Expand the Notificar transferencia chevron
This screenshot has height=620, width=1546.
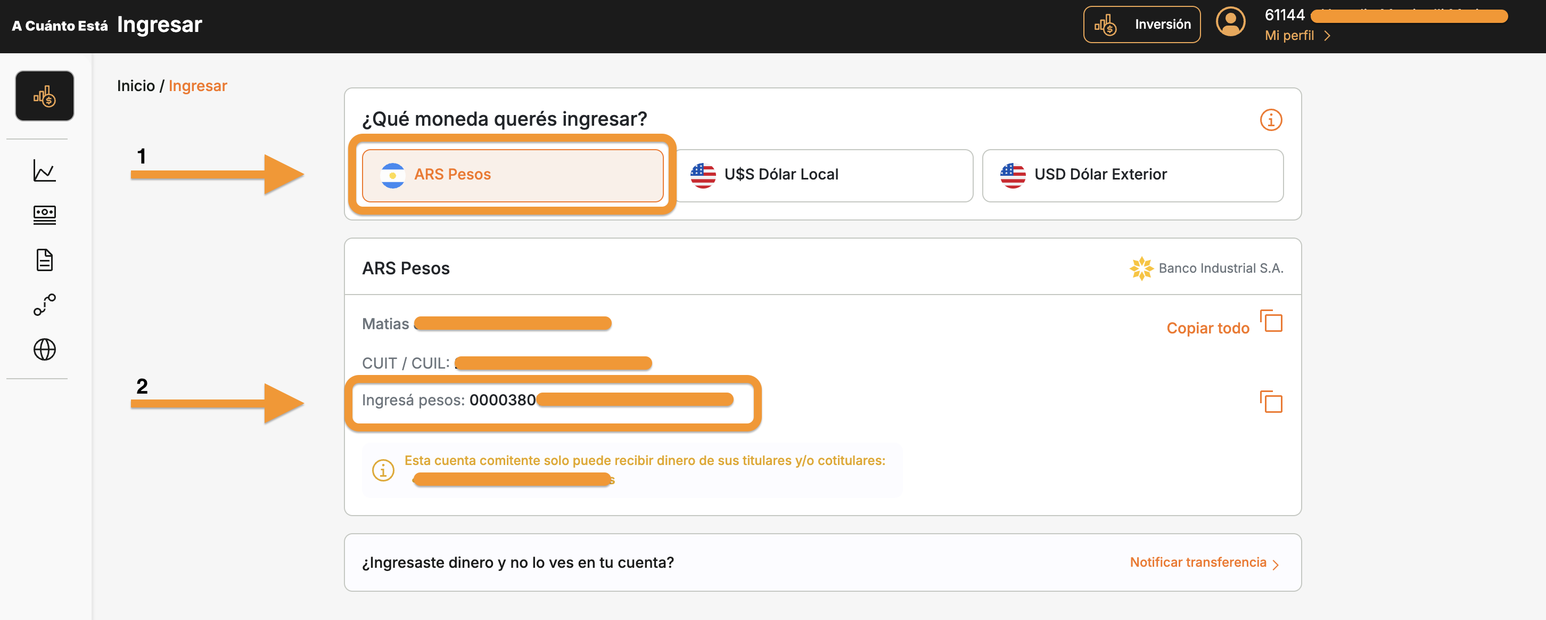click(x=1276, y=563)
